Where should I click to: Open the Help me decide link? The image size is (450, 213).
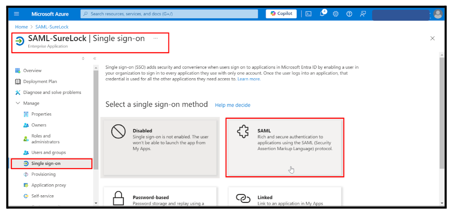click(232, 105)
